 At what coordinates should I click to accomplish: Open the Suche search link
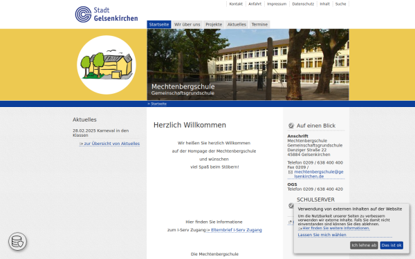coord(340,4)
